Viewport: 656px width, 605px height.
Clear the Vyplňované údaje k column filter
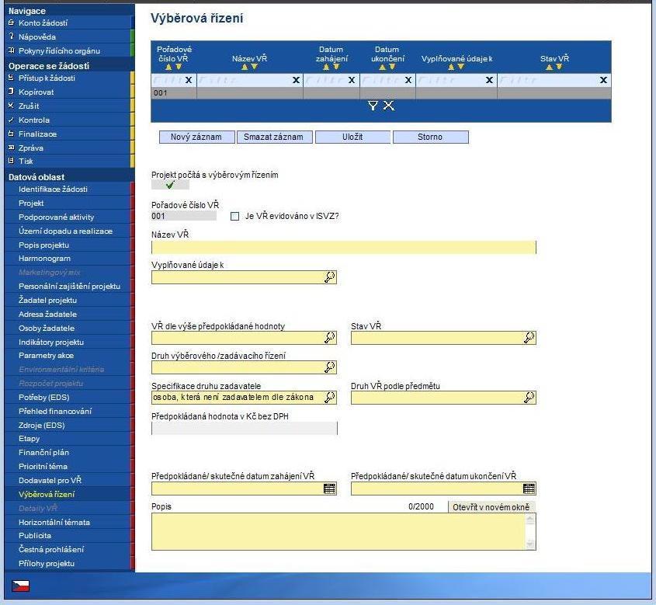click(490, 80)
